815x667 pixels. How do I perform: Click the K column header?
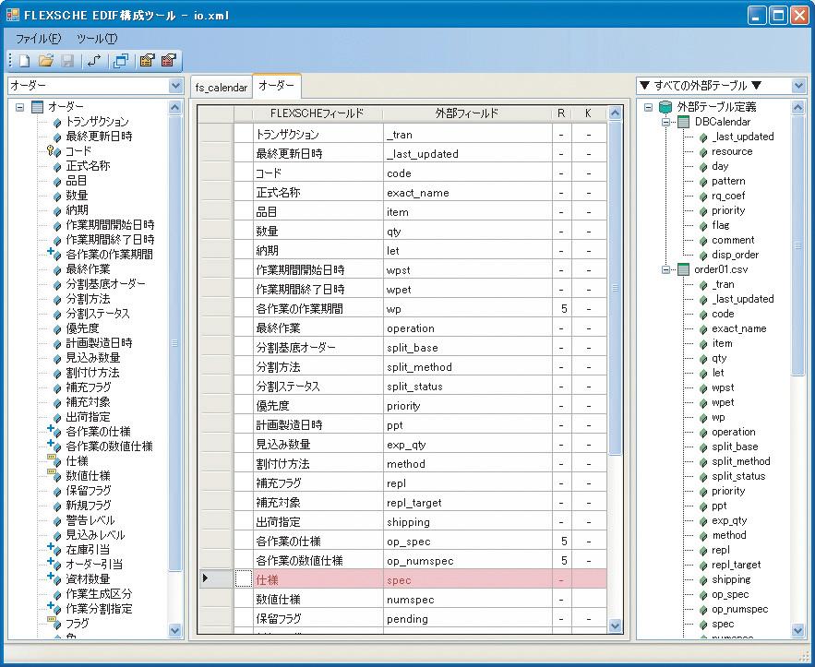(x=588, y=113)
